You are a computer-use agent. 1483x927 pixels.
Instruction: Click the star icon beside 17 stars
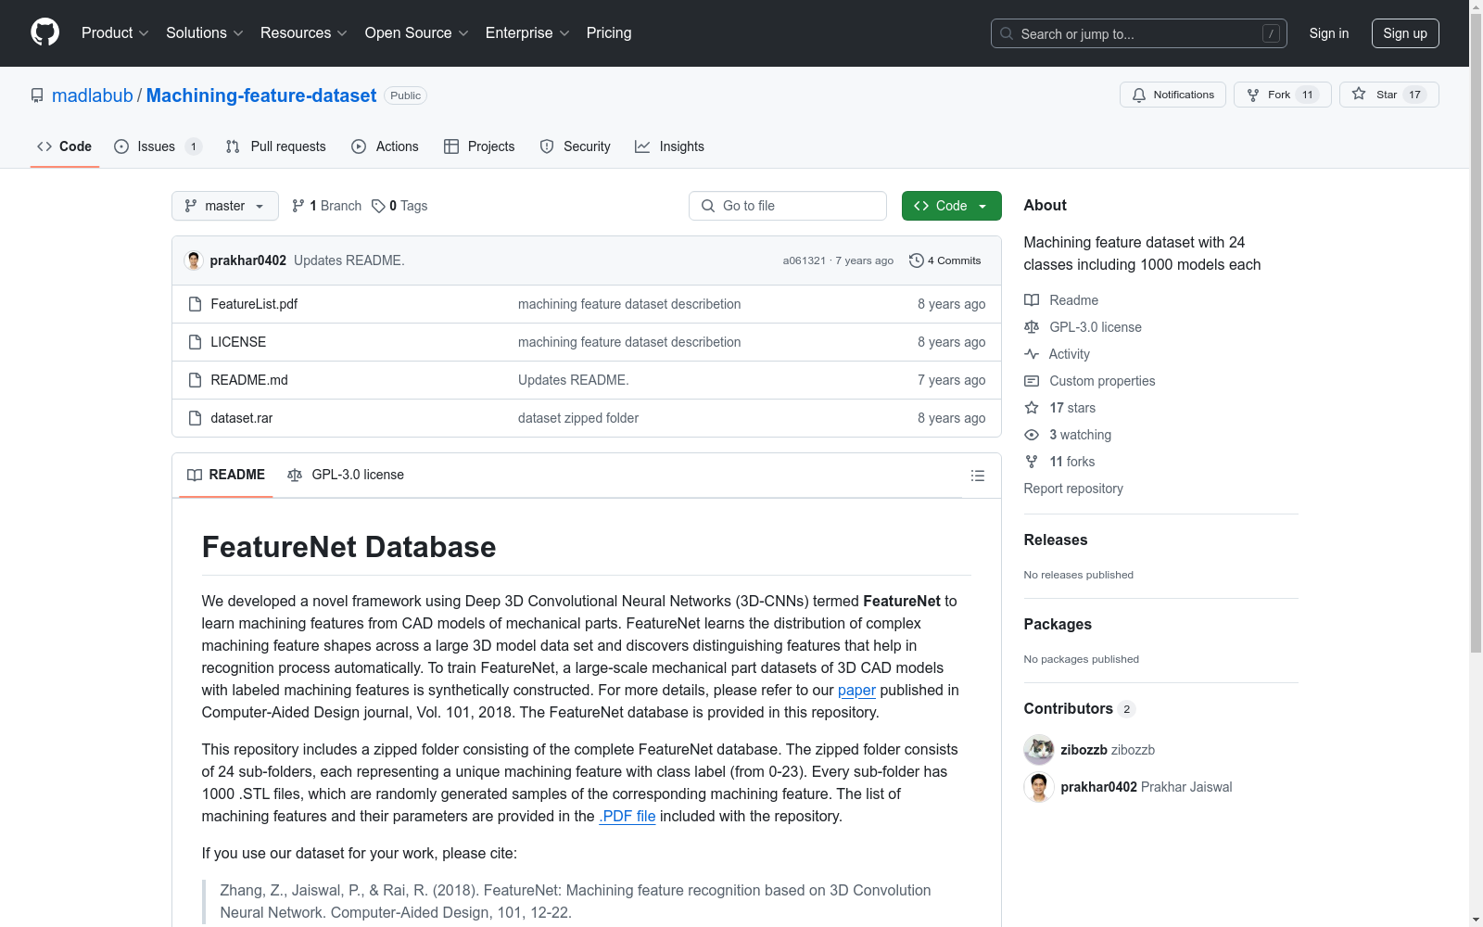[x=1032, y=408]
